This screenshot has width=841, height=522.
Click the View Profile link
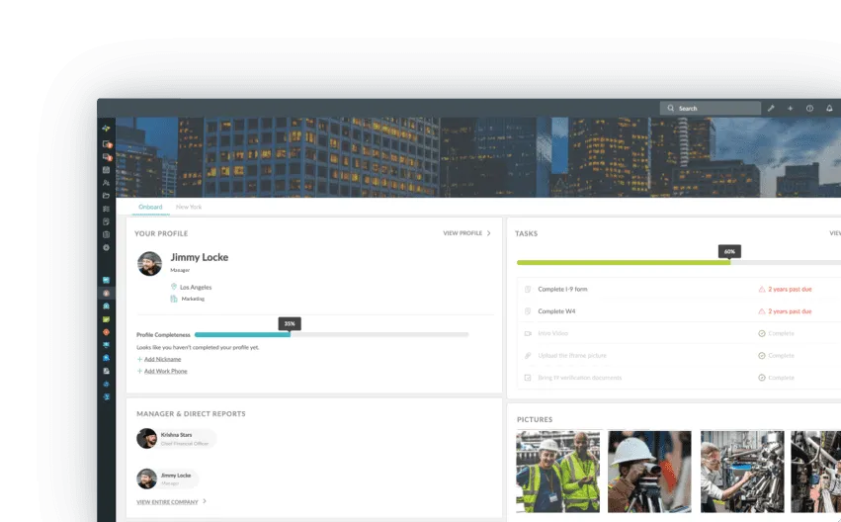tap(463, 233)
